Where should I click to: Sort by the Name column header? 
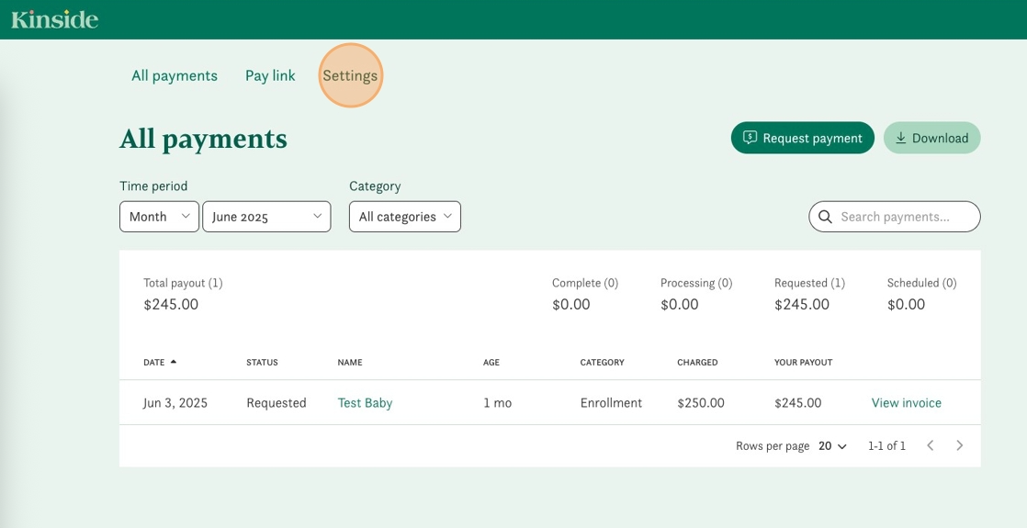(350, 362)
